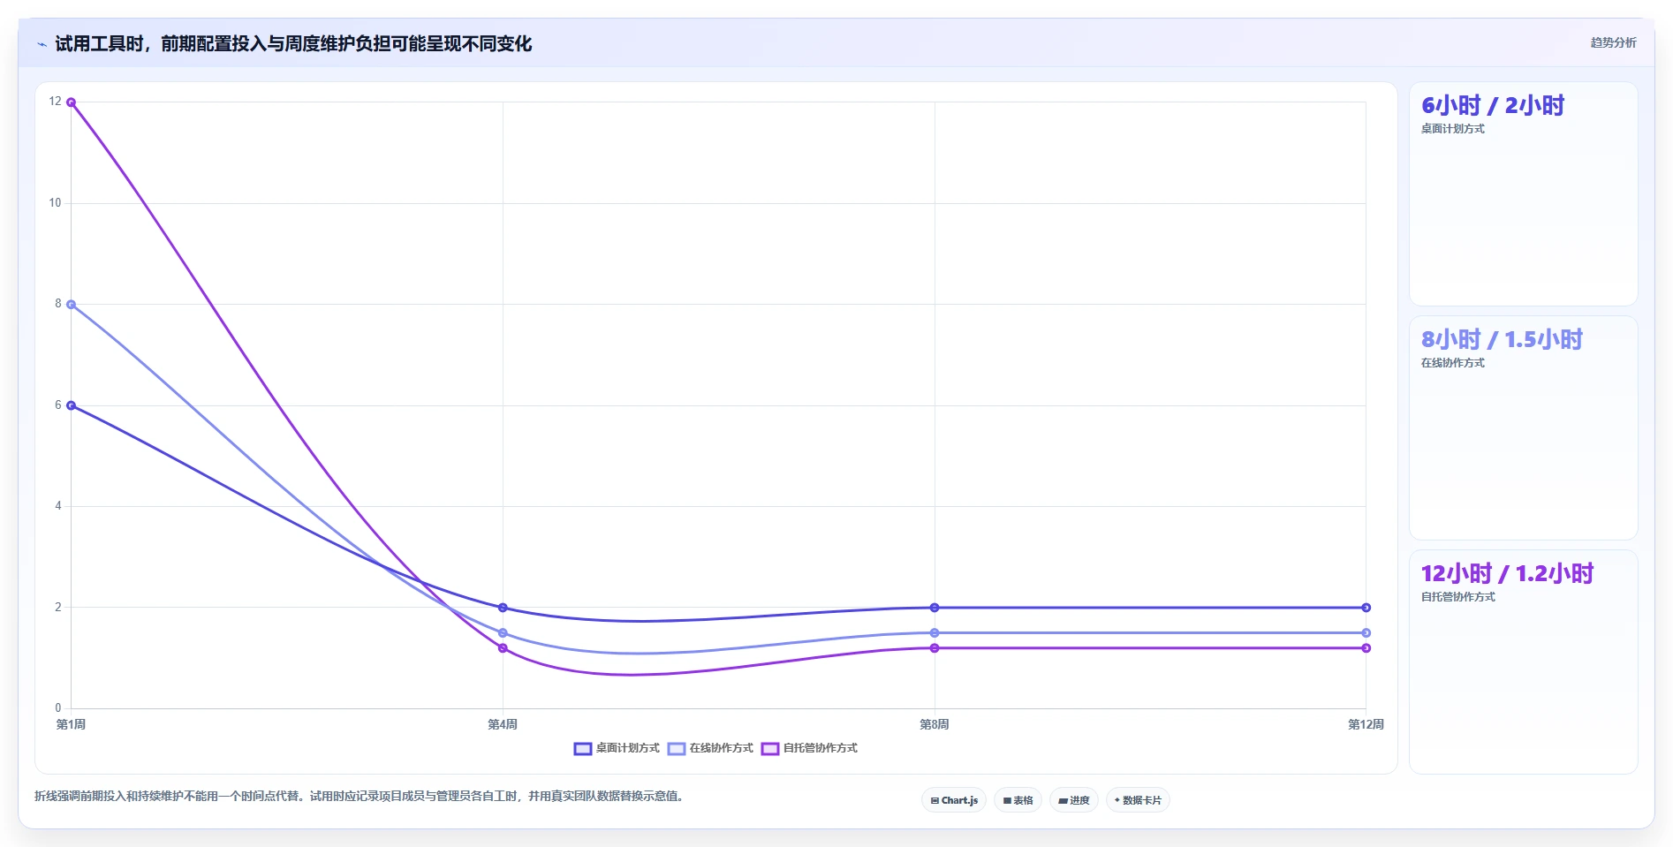The width and height of the screenshot is (1673, 847).
Task: Click the y-axis value 6
Action: pos(58,405)
